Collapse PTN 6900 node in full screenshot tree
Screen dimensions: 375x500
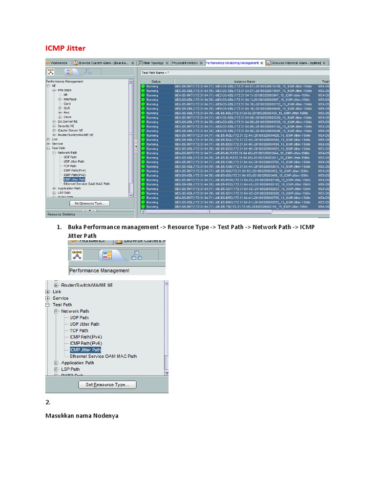54,90
